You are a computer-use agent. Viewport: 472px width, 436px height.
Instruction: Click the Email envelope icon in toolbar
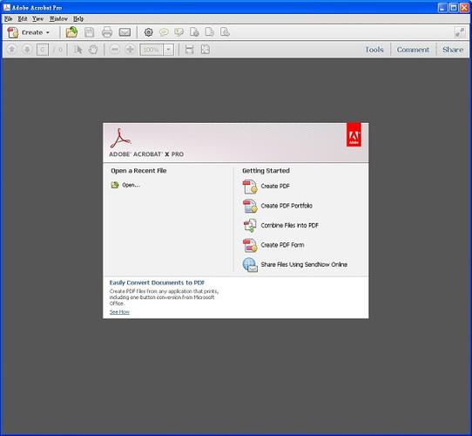tap(125, 32)
